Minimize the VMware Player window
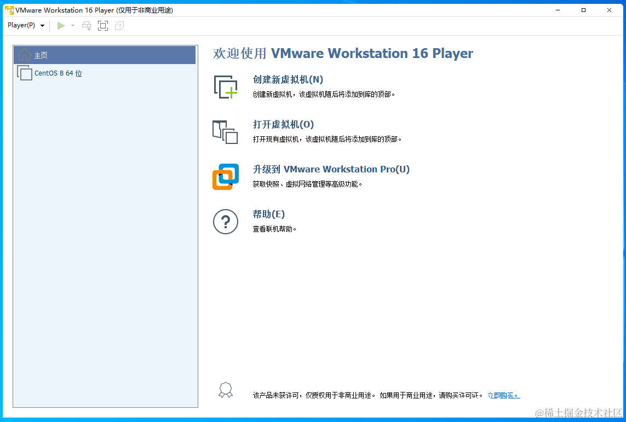The width and height of the screenshot is (626, 422). (x=558, y=10)
